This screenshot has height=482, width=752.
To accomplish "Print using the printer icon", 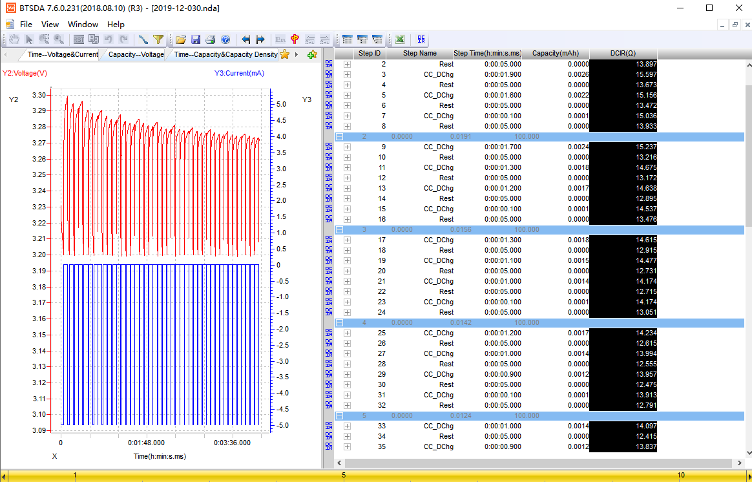I will coord(210,39).
